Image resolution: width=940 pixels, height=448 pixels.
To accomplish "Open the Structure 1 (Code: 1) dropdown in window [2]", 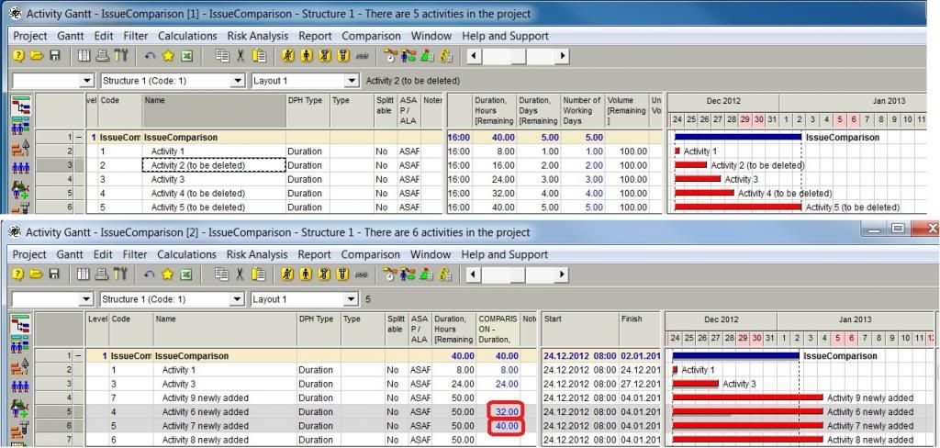I will point(238,298).
